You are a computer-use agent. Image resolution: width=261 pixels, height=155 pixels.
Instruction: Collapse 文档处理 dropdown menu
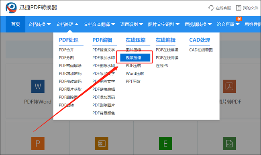(67, 24)
